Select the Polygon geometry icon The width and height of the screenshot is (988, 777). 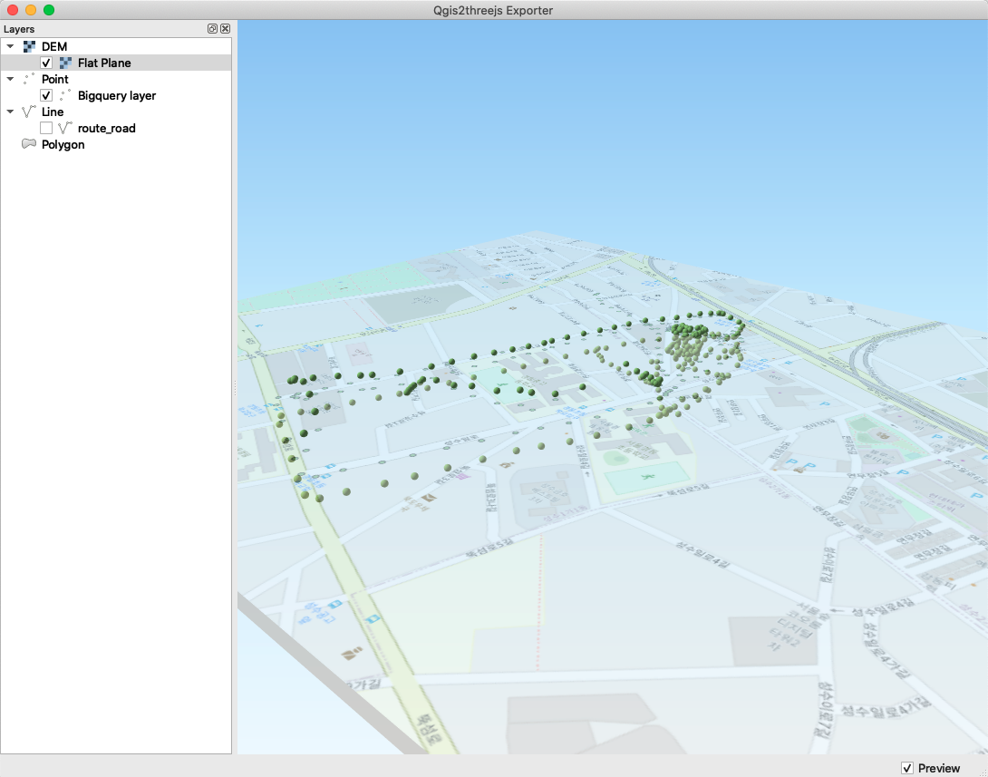tap(28, 144)
